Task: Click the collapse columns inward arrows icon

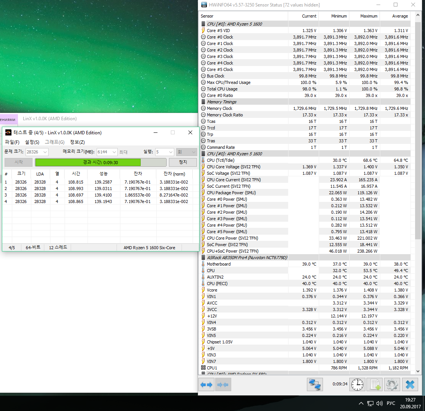Action: pyautogui.click(x=222, y=385)
